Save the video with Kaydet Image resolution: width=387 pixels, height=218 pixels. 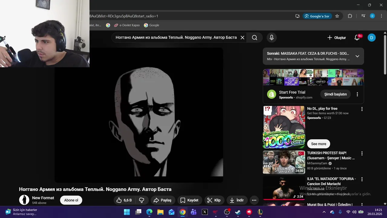190,200
